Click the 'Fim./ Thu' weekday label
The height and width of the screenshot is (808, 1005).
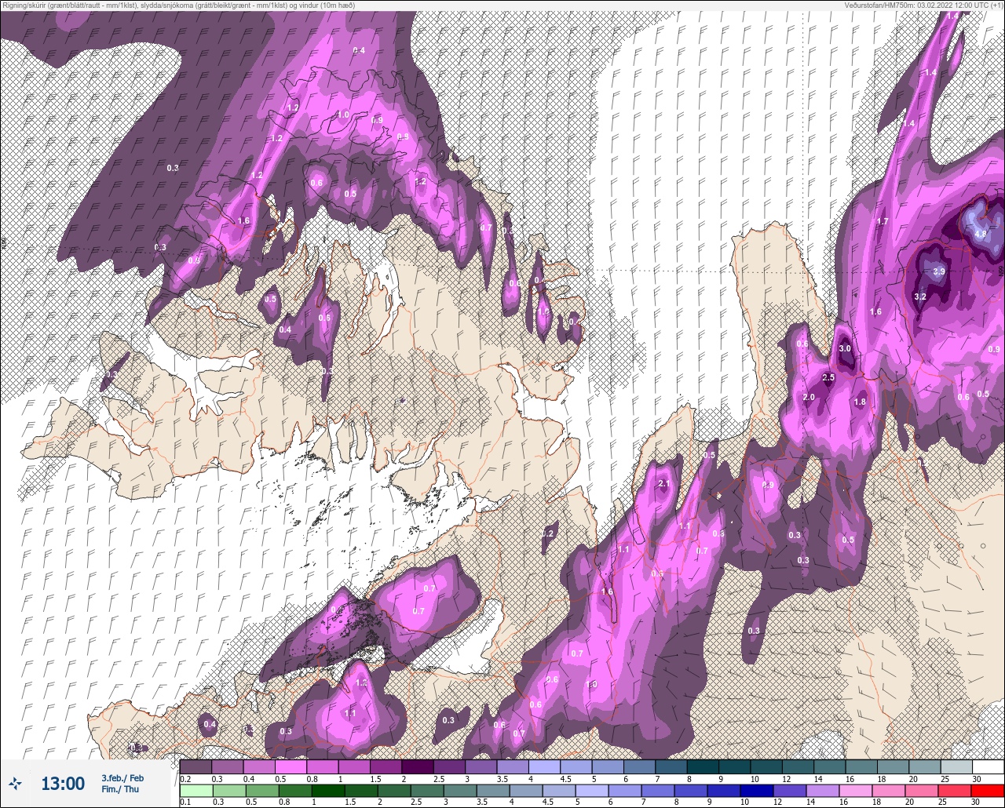coord(120,789)
